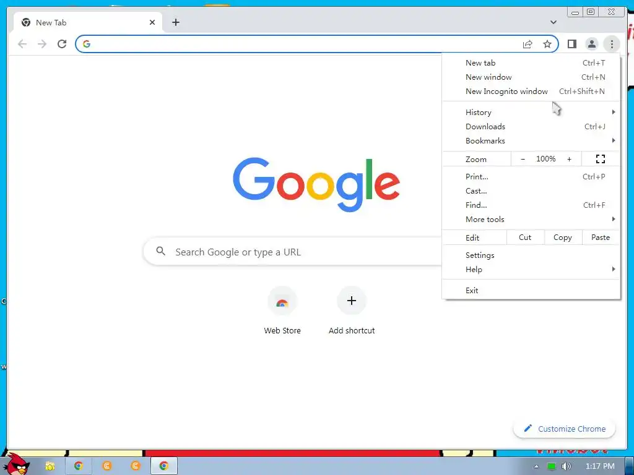
Task: Switch to the active Chrome taskbar icon
Action: [163, 466]
